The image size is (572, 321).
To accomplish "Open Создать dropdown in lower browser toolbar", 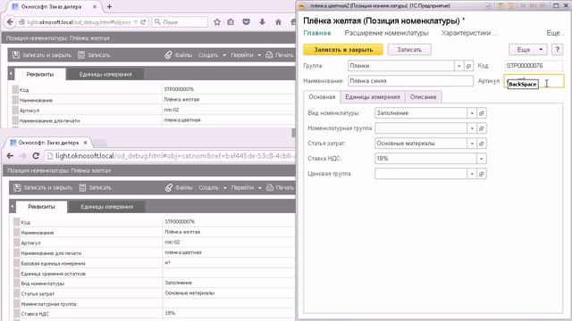I will point(213,188).
